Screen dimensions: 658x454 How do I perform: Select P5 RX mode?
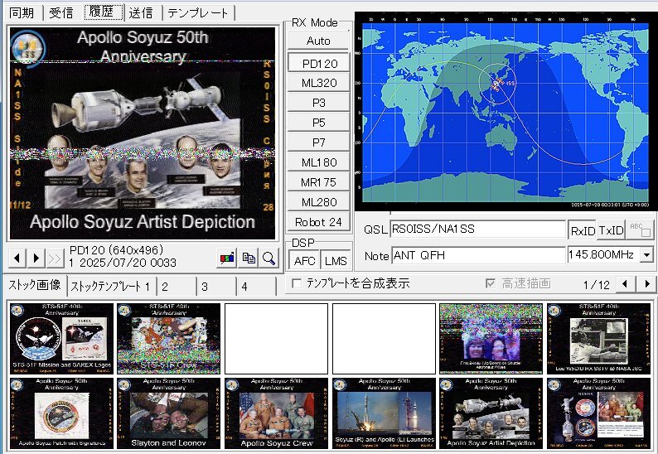pyautogui.click(x=318, y=122)
